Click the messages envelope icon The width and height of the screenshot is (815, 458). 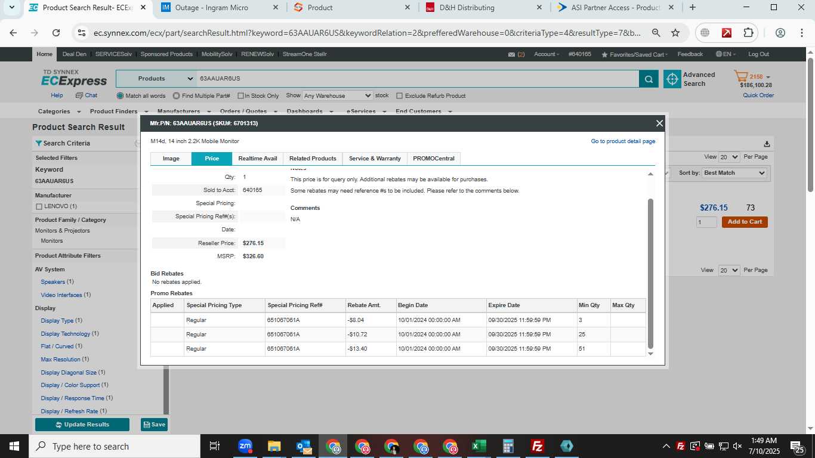(x=511, y=54)
